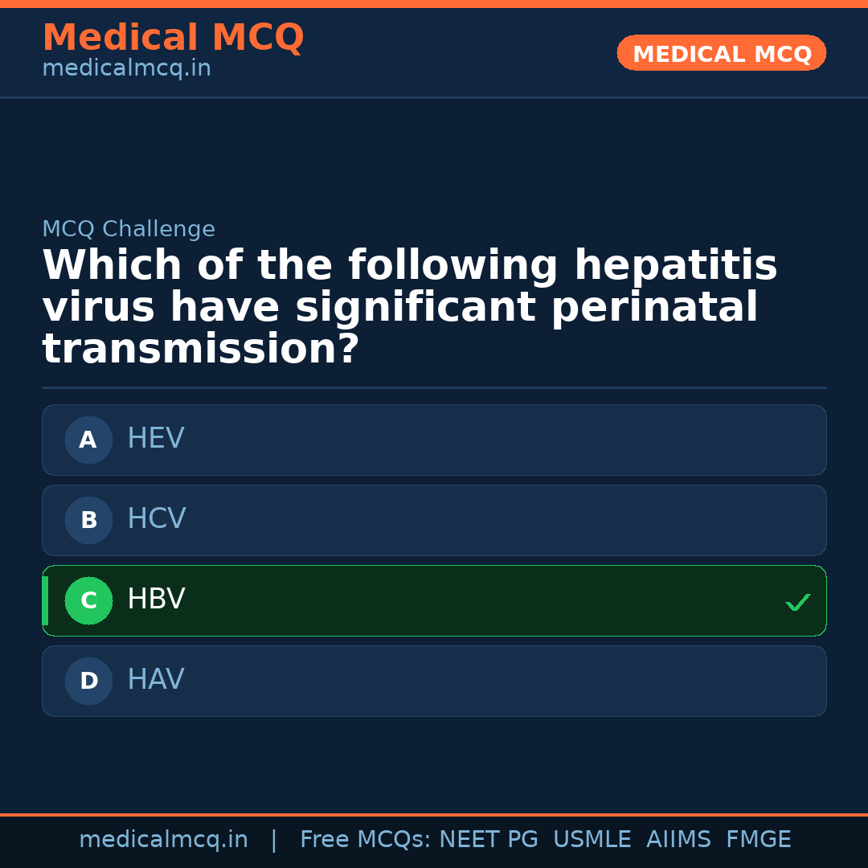Screen dimensions: 868x868
Task: Click the hepatitis question heading text
Action: tap(409, 308)
